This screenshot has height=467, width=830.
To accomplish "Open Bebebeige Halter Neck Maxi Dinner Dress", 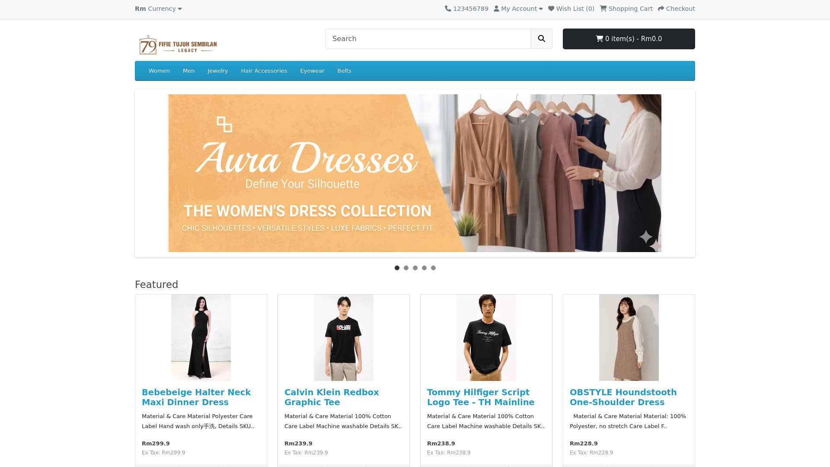I will (196, 397).
